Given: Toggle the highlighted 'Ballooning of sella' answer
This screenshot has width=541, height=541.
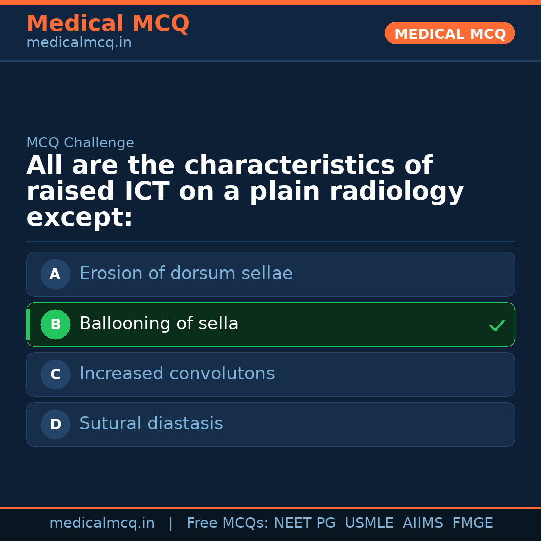Looking at the screenshot, I should click(270, 324).
